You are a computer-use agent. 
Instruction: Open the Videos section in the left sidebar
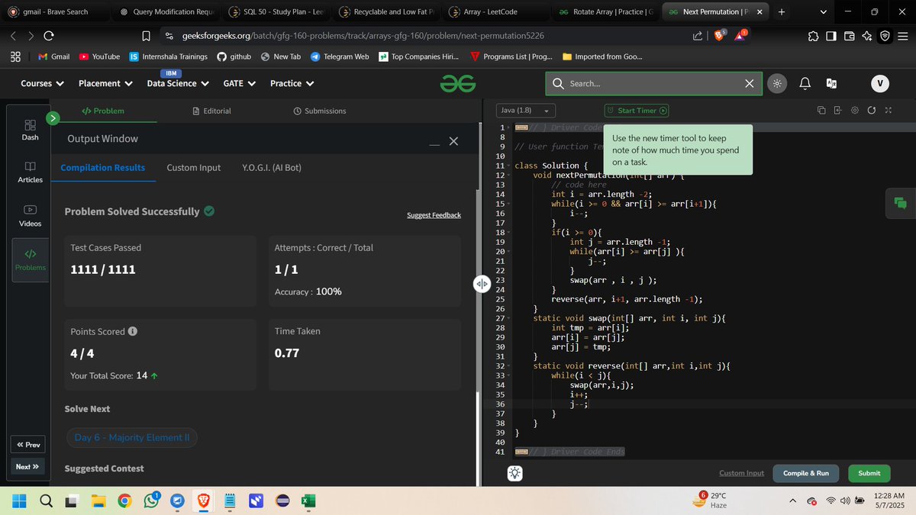(x=30, y=216)
